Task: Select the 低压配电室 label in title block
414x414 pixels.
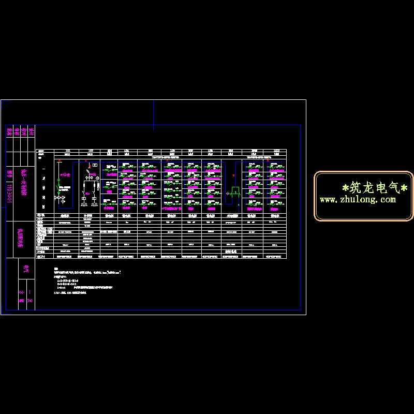Action: coord(20,238)
